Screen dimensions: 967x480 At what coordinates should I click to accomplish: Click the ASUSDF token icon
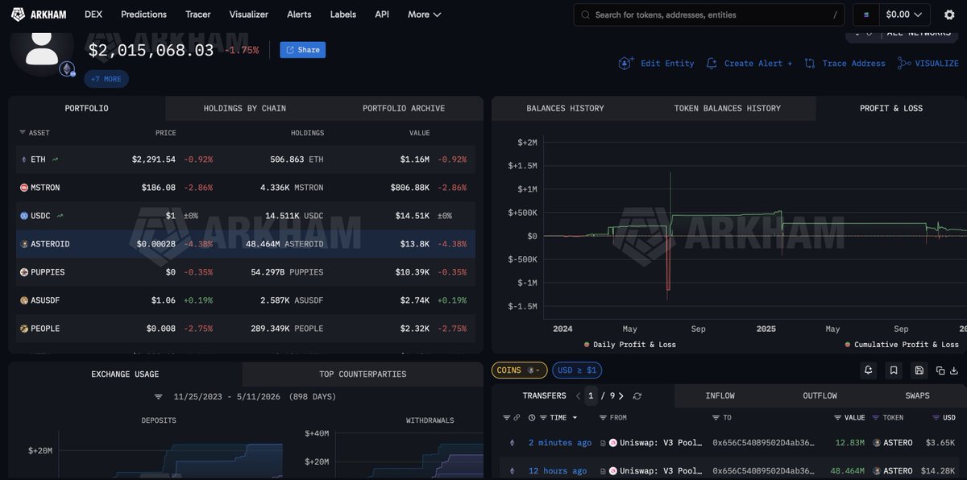[x=24, y=300]
